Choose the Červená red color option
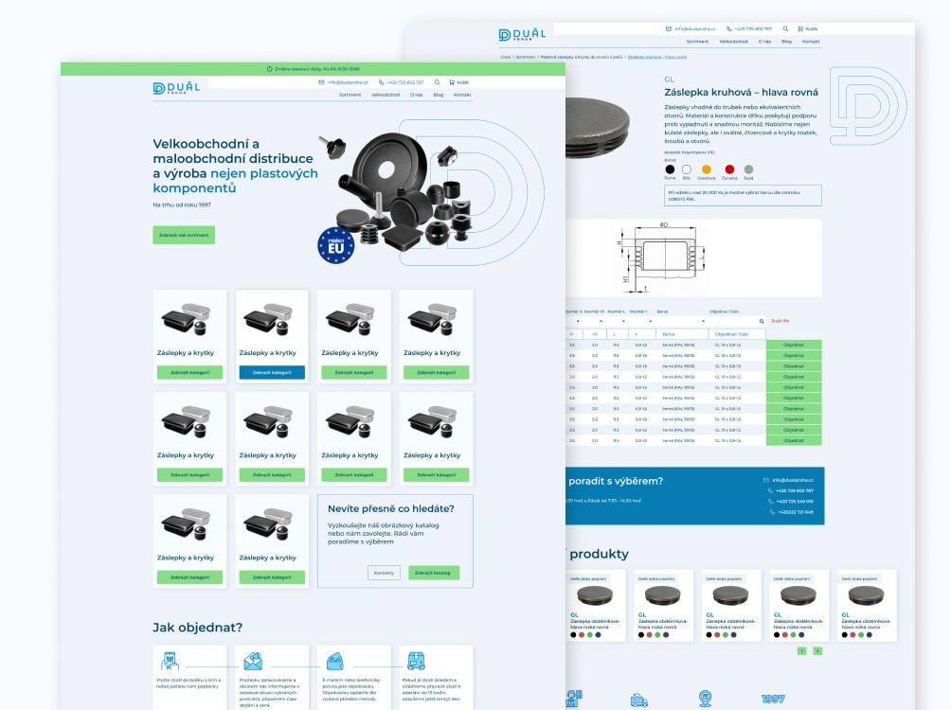951x710 pixels. (x=729, y=169)
